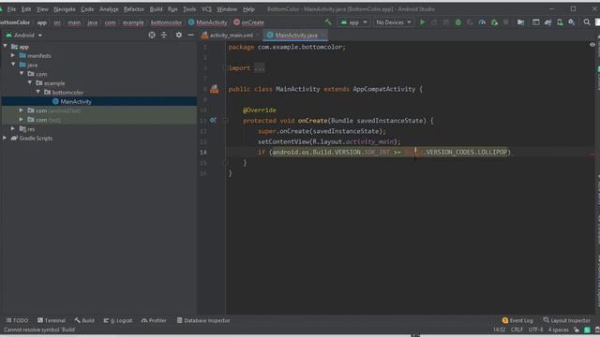The height and width of the screenshot is (337, 600).
Task: Open the VCS menu
Action: [x=206, y=8]
